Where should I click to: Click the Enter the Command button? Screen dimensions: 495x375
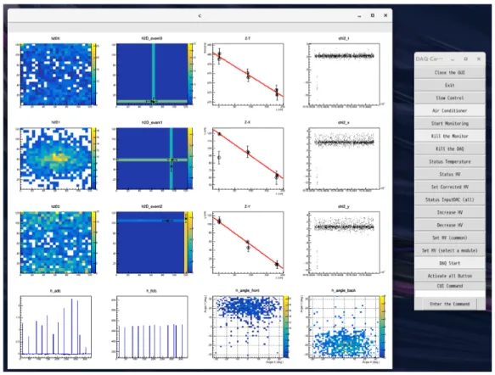[x=449, y=304]
